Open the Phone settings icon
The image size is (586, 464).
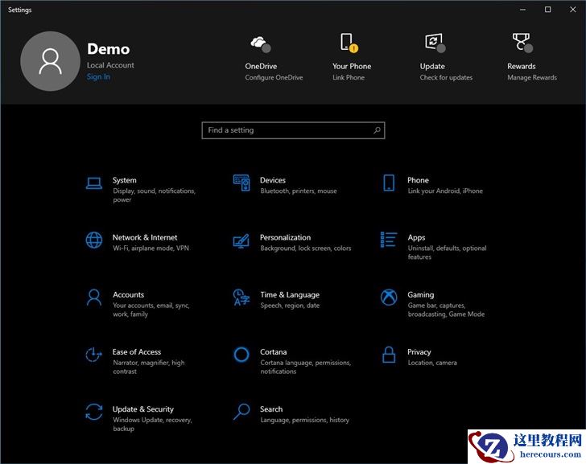click(x=390, y=183)
